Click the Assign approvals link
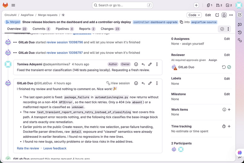 click(x=213, y=60)
